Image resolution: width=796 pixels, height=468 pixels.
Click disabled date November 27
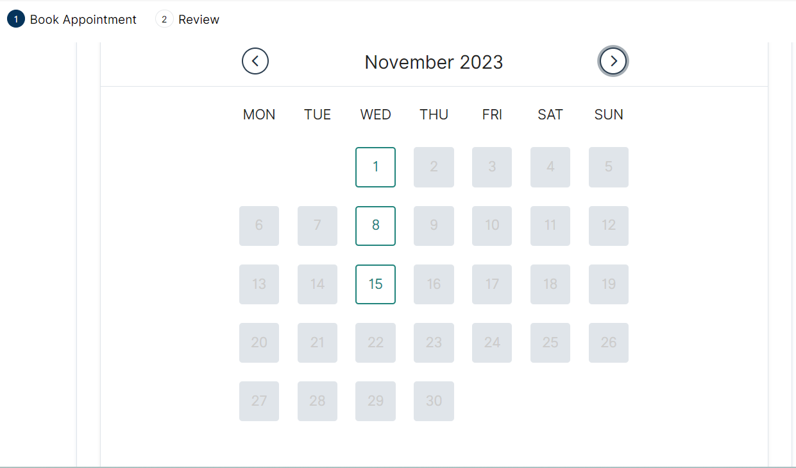[x=259, y=401]
